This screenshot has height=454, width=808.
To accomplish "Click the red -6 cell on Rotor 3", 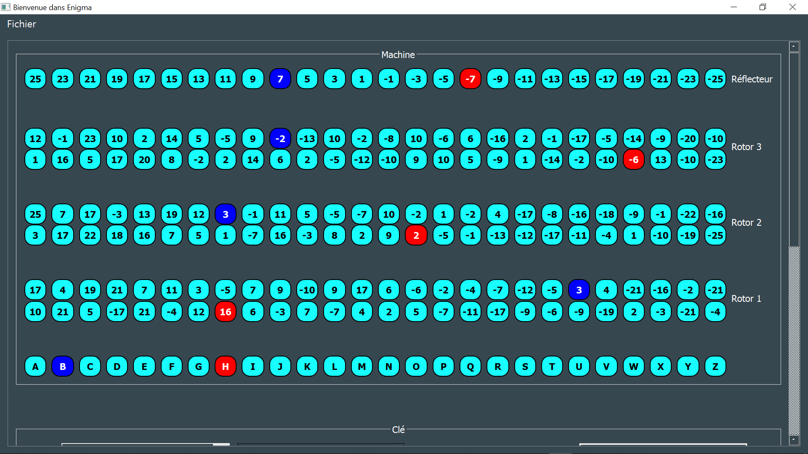I will point(633,160).
